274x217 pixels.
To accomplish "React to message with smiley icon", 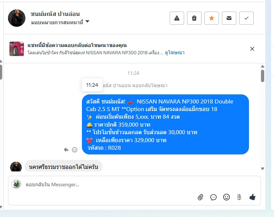I will tap(75, 150).
